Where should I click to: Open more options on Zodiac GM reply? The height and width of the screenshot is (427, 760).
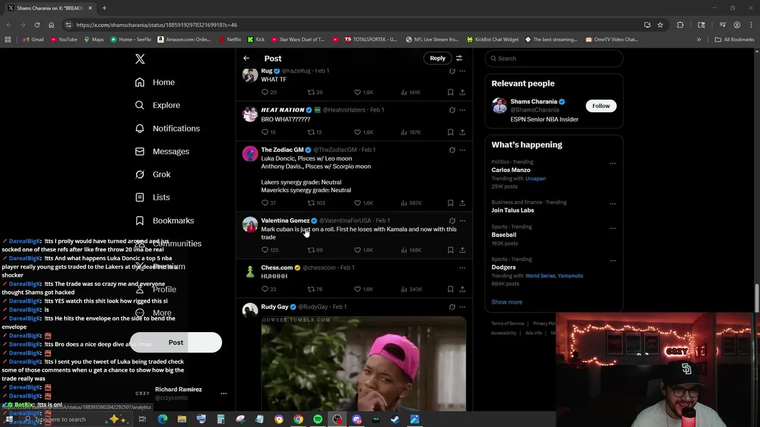click(x=463, y=150)
